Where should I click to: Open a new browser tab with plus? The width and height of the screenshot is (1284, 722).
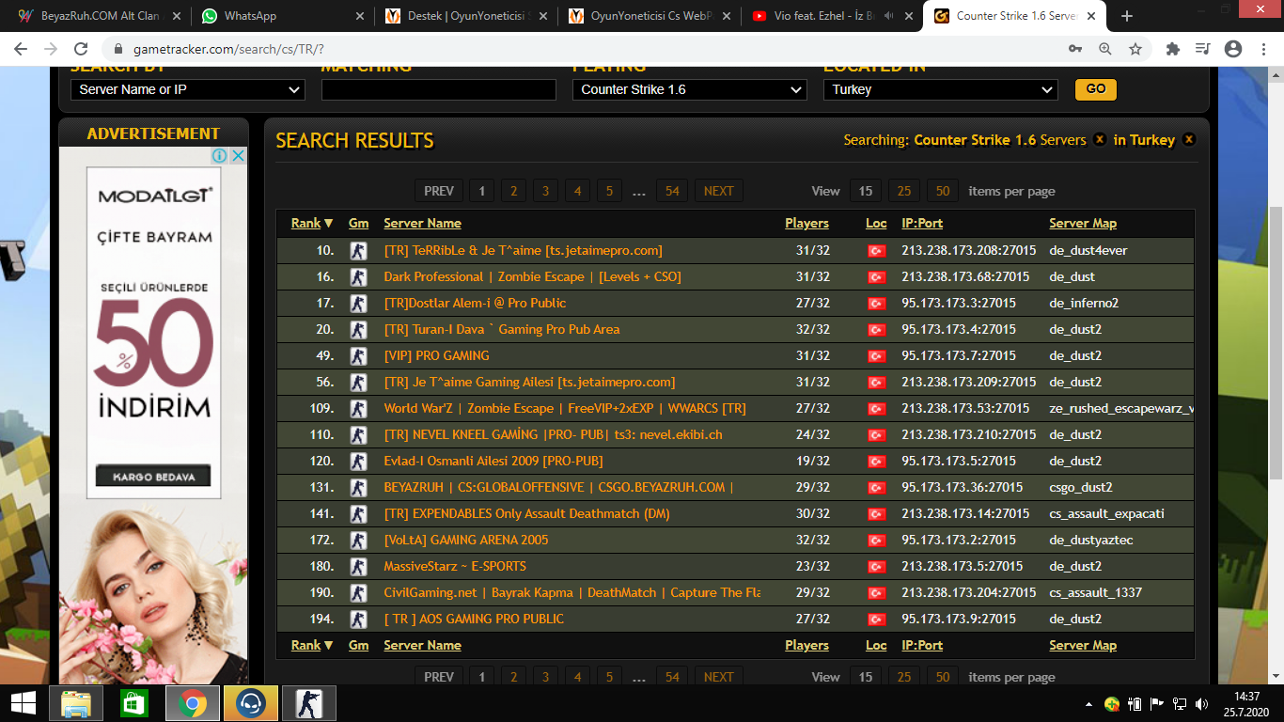(1127, 16)
